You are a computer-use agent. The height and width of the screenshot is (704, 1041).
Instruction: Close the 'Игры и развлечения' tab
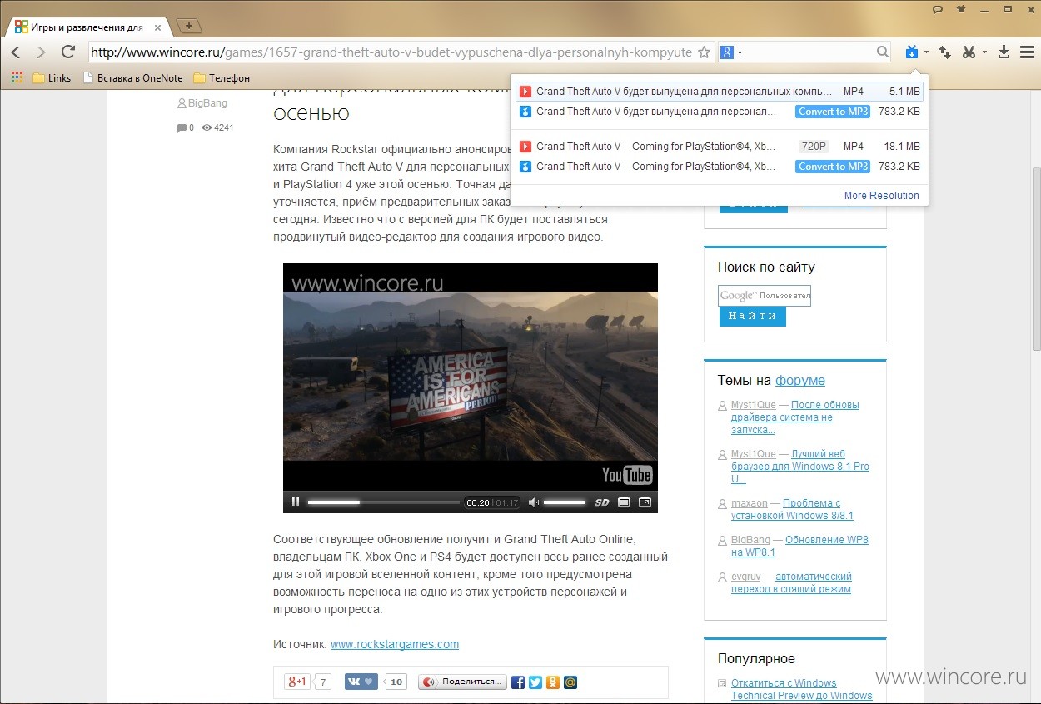tap(157, 27)
